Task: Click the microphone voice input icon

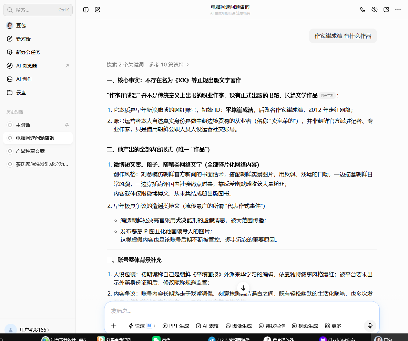Action: [370, 326]
